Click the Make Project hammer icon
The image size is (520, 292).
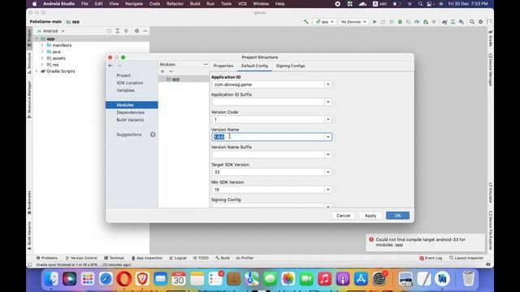coord(305,22)
